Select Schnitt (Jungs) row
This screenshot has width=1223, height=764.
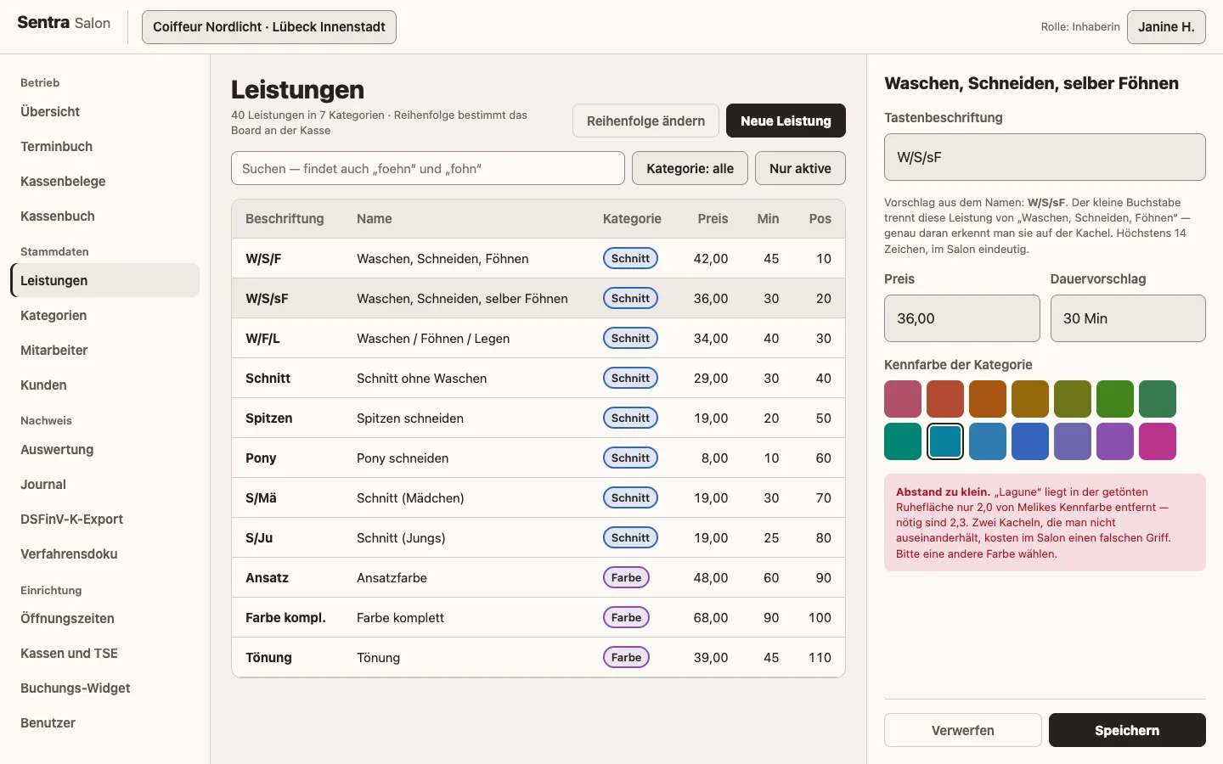tap(538, 537)
